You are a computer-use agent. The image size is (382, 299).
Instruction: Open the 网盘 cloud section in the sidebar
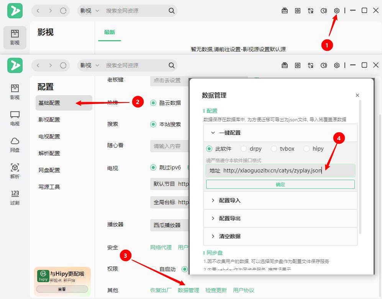click(15, 144)
